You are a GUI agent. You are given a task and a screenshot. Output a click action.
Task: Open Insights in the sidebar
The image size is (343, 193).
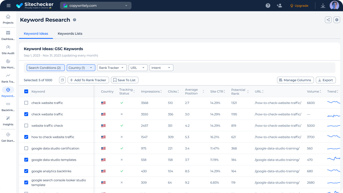[8, 121]
